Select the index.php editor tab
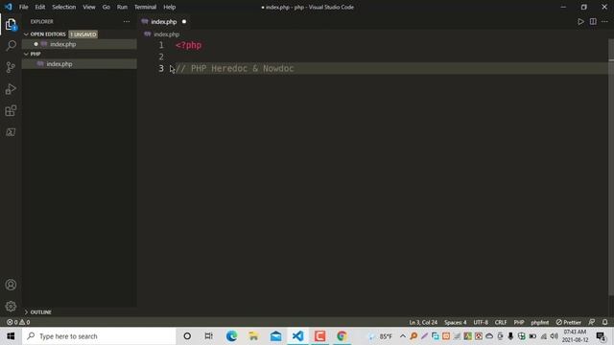The width and height of the screenshot is (614, 345). 164,21
